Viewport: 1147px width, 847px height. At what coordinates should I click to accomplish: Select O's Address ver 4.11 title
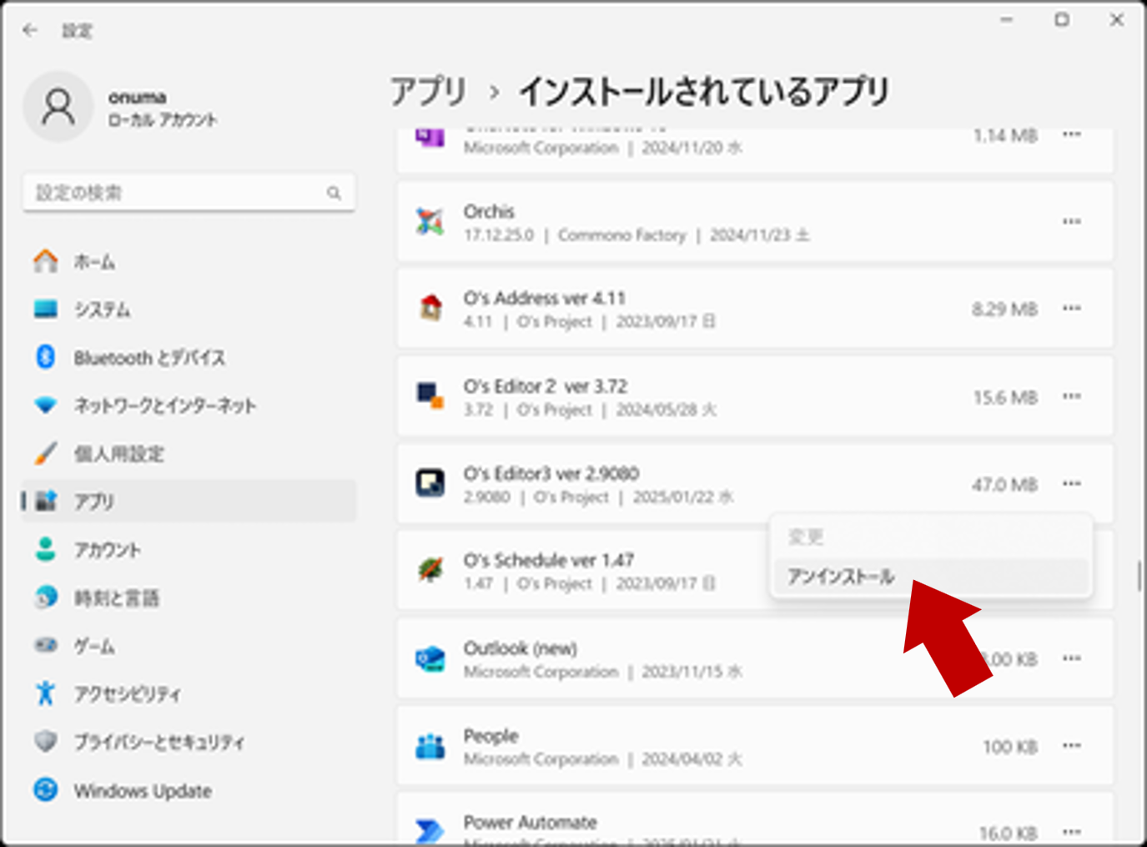pyautogui.click(x=545, y=299)
